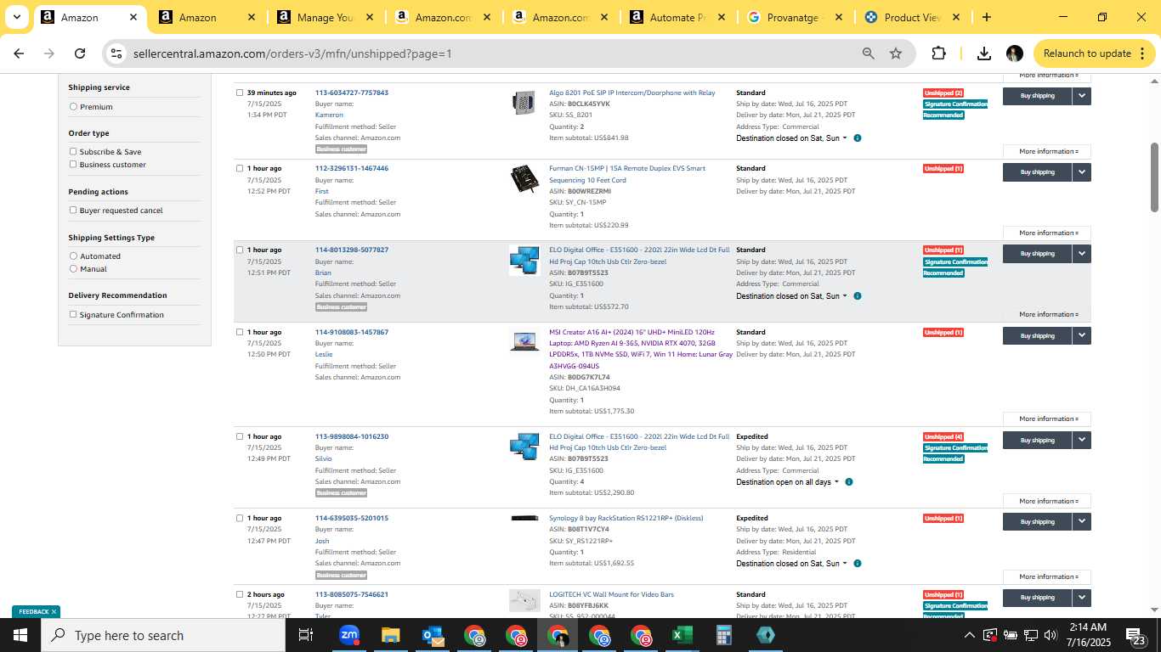Screen dimensions: 1161x652
Task: Check the Signature Confirmation filter
Action: [x=73, y=315]
